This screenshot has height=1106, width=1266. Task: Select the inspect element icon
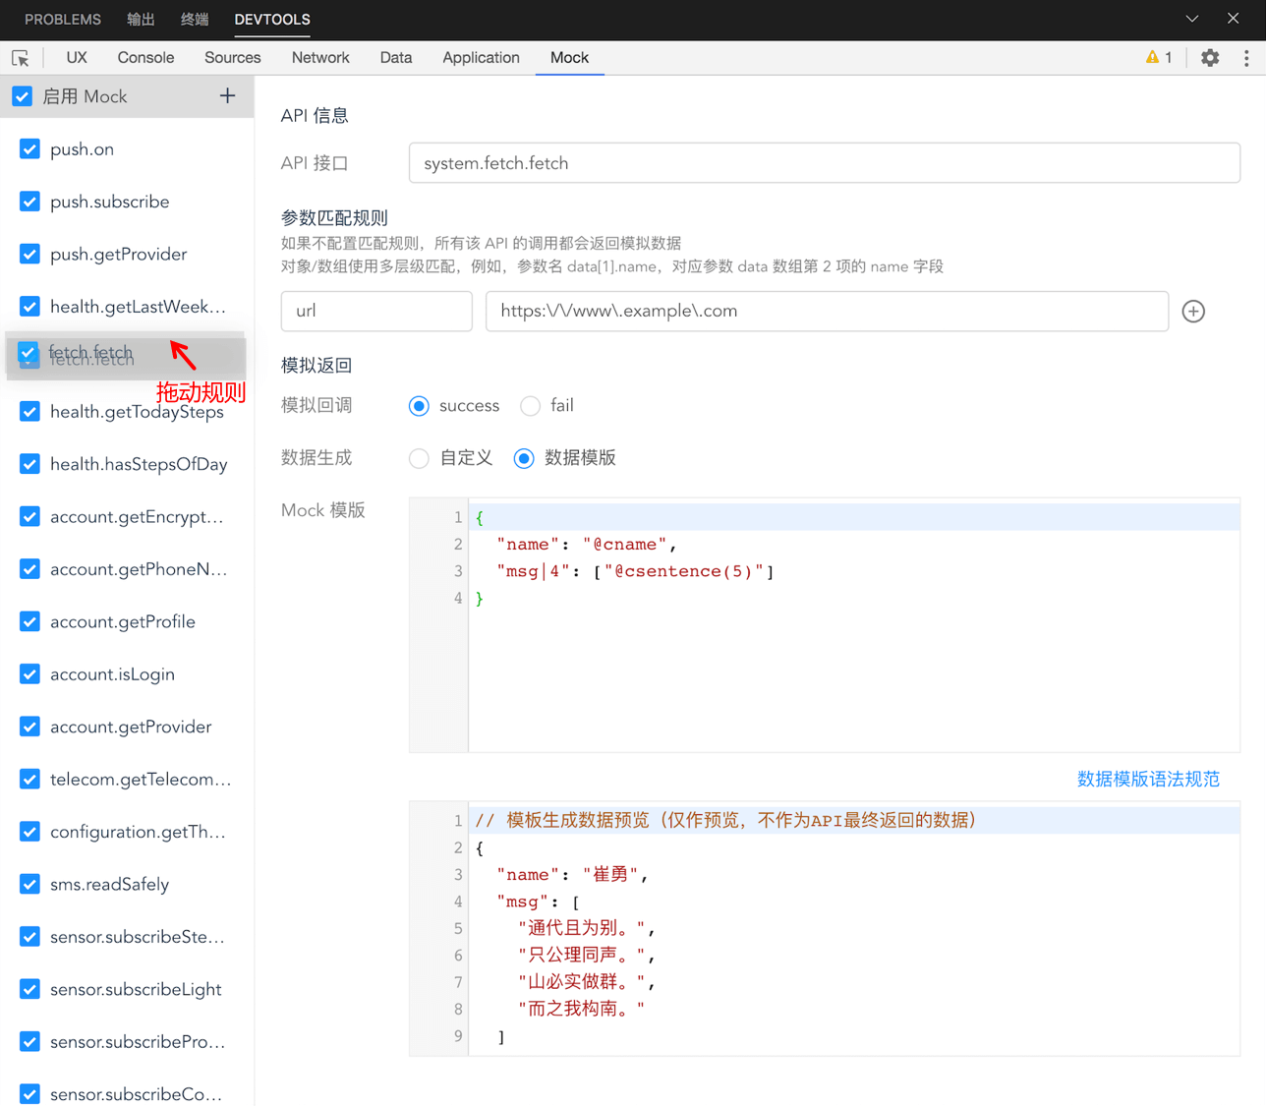(21, 58)
